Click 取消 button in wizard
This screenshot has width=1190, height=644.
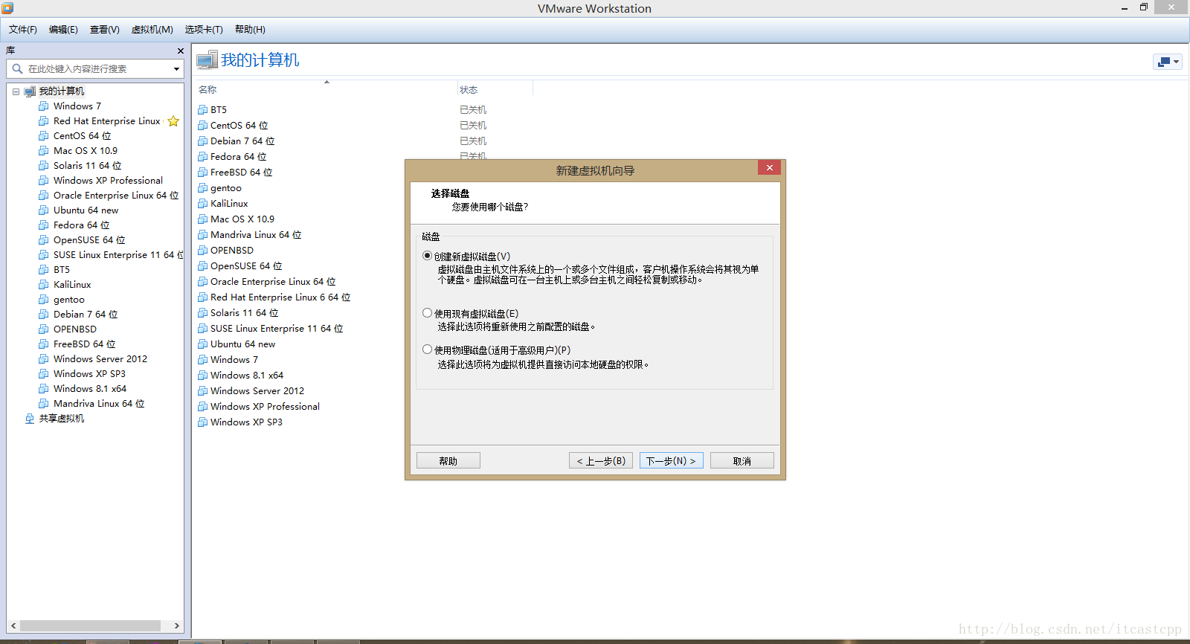[x=742, y=460]
